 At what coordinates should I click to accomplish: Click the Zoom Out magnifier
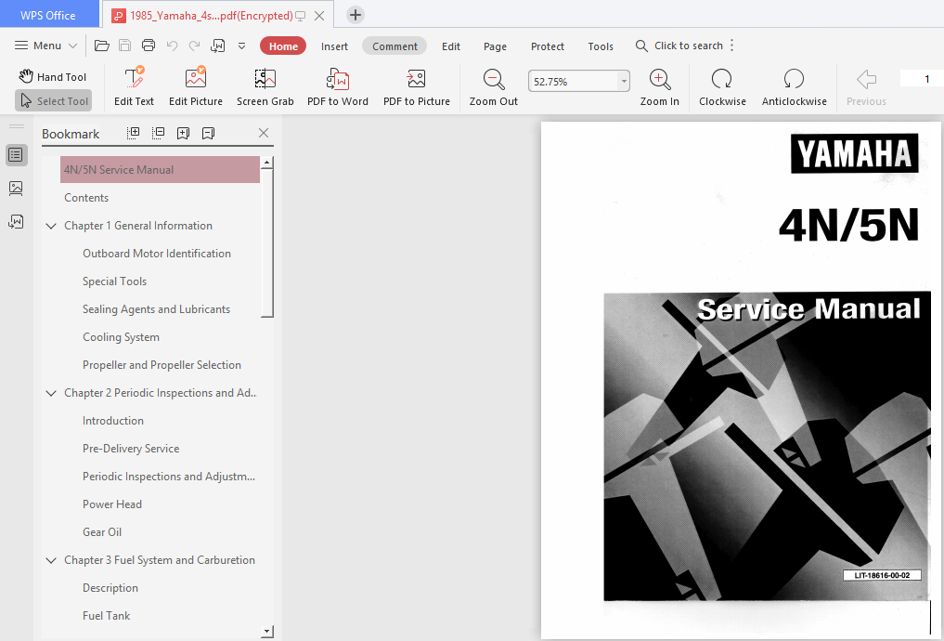[x=494, y=86]
